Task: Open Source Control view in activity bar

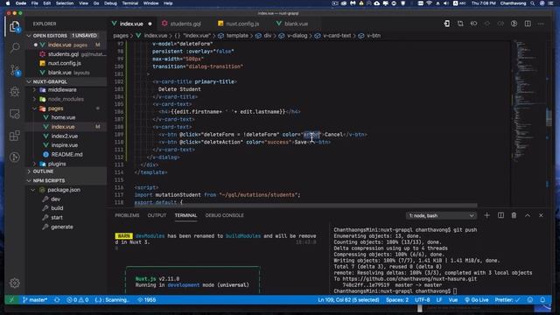Action: click(15, 70)
